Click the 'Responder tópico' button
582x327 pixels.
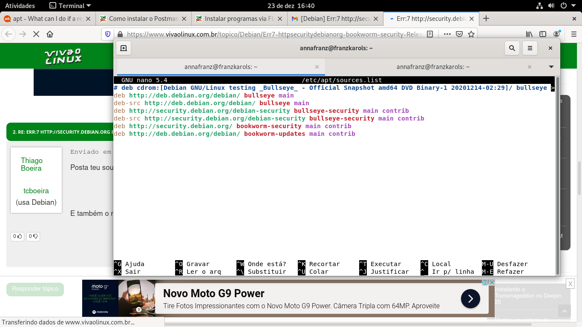tap(35, 289)
